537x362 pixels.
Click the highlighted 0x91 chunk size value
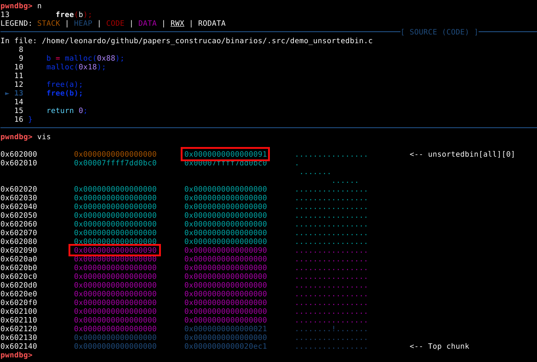tap(225, 154)
